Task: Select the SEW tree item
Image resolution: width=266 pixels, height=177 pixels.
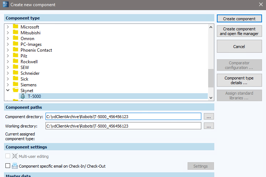Action: [x=25, y=68]
